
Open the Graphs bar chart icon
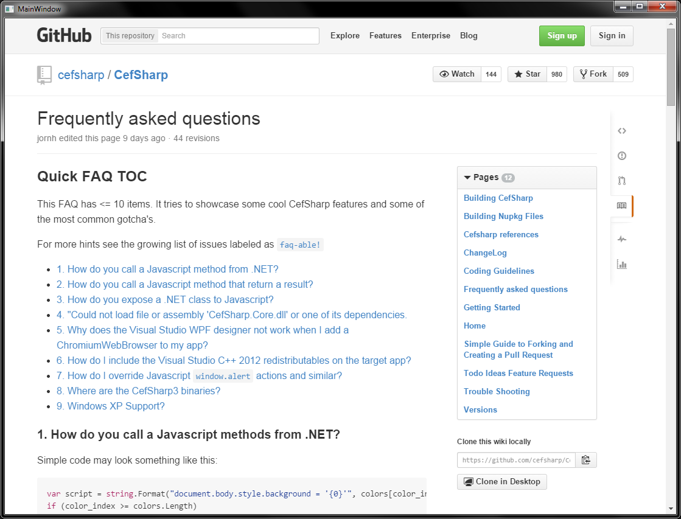(x=621, y=264)
